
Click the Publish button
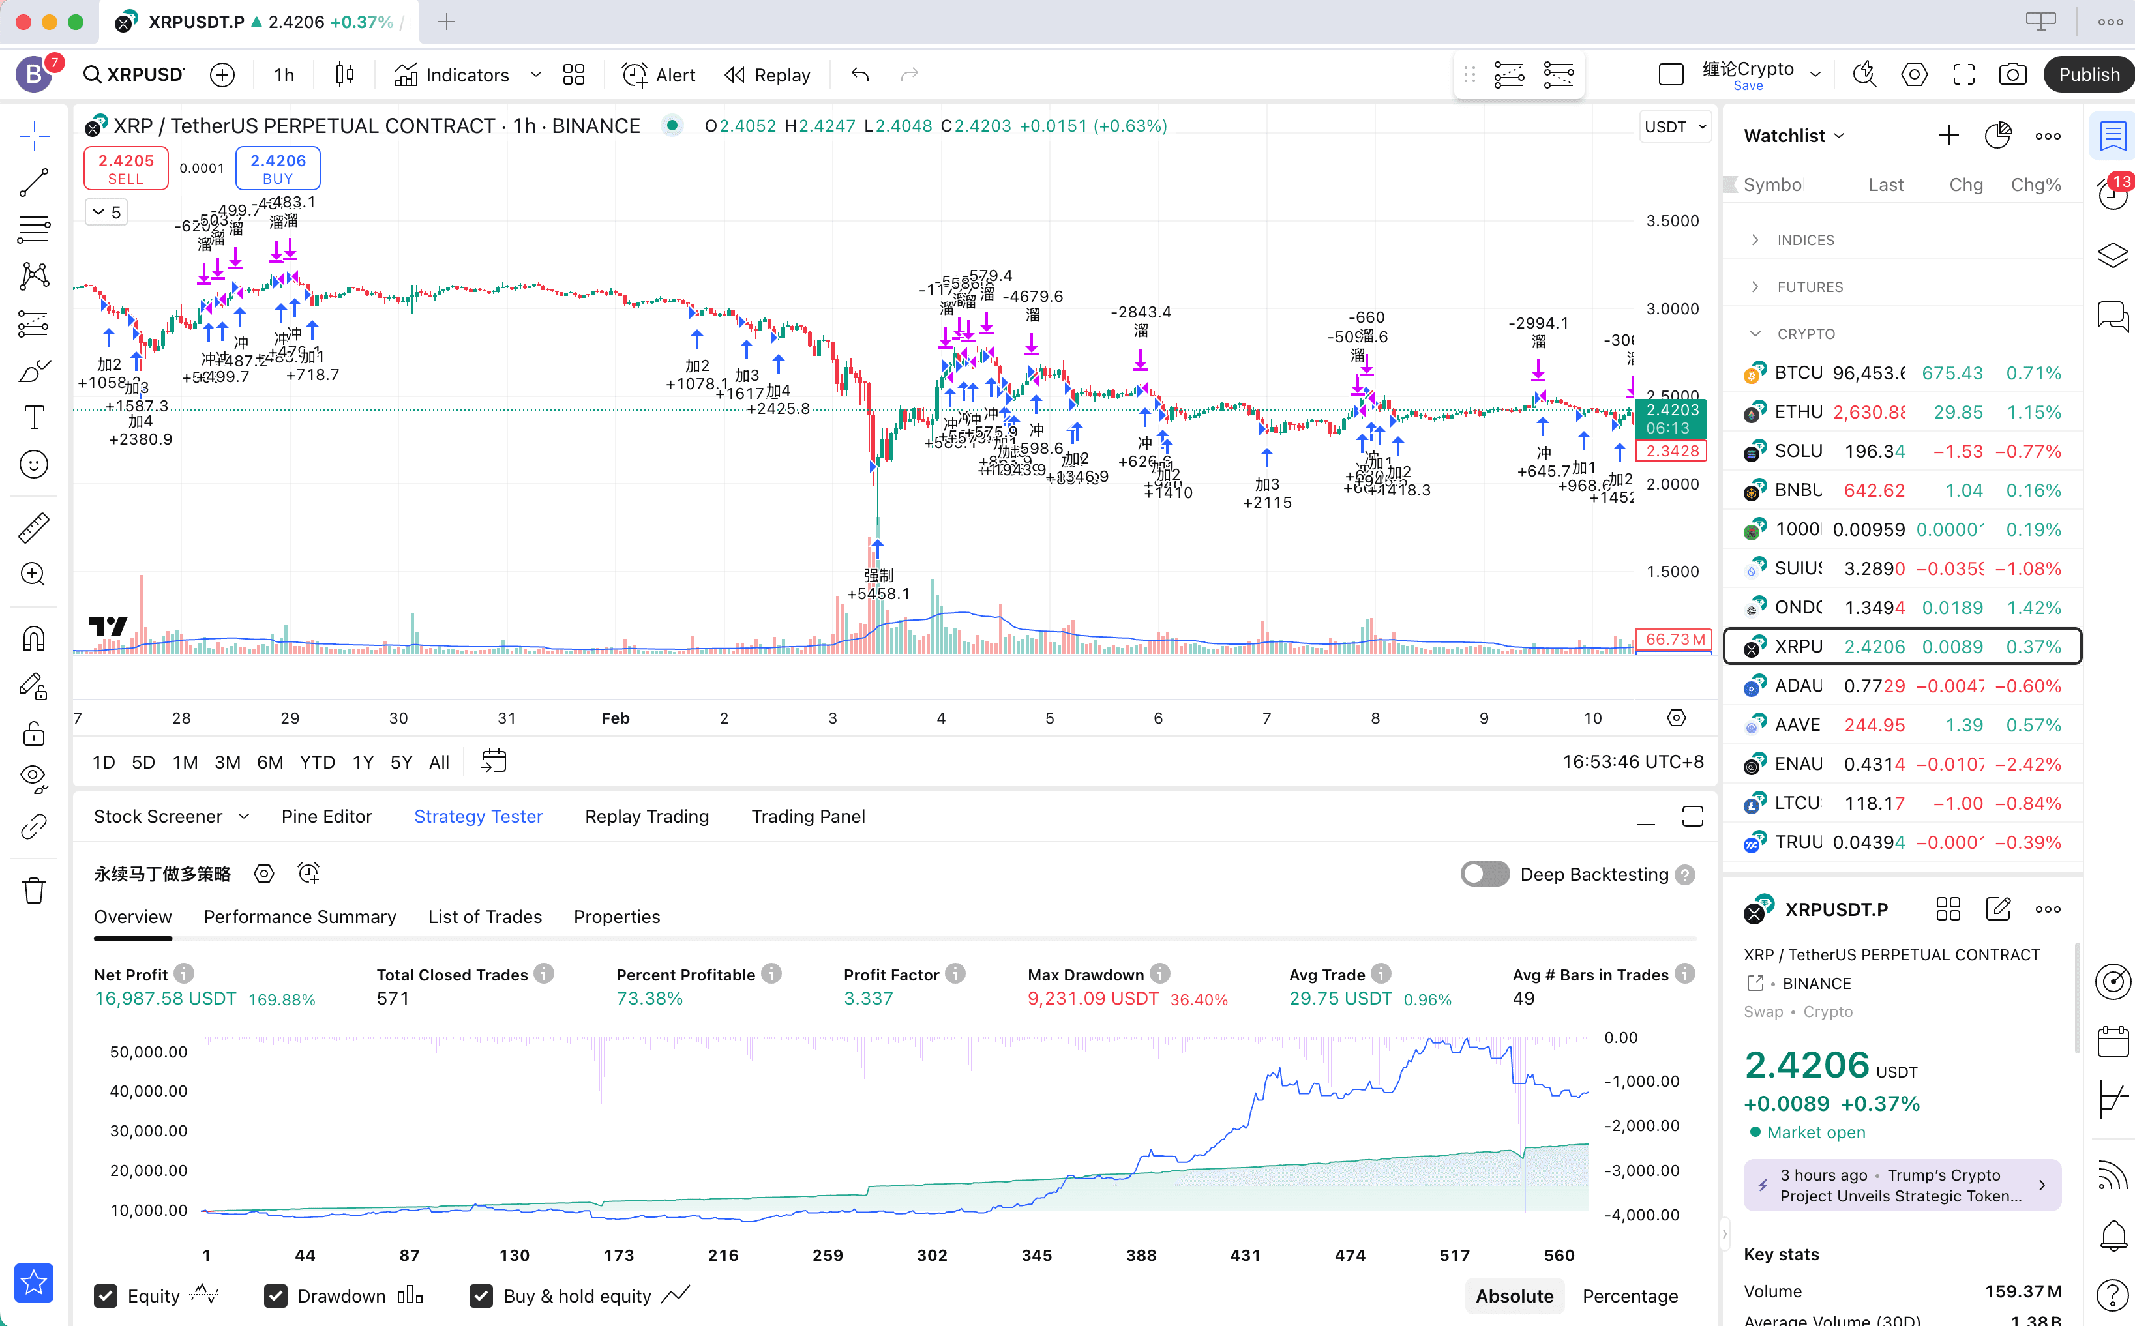coord(2087,74)
